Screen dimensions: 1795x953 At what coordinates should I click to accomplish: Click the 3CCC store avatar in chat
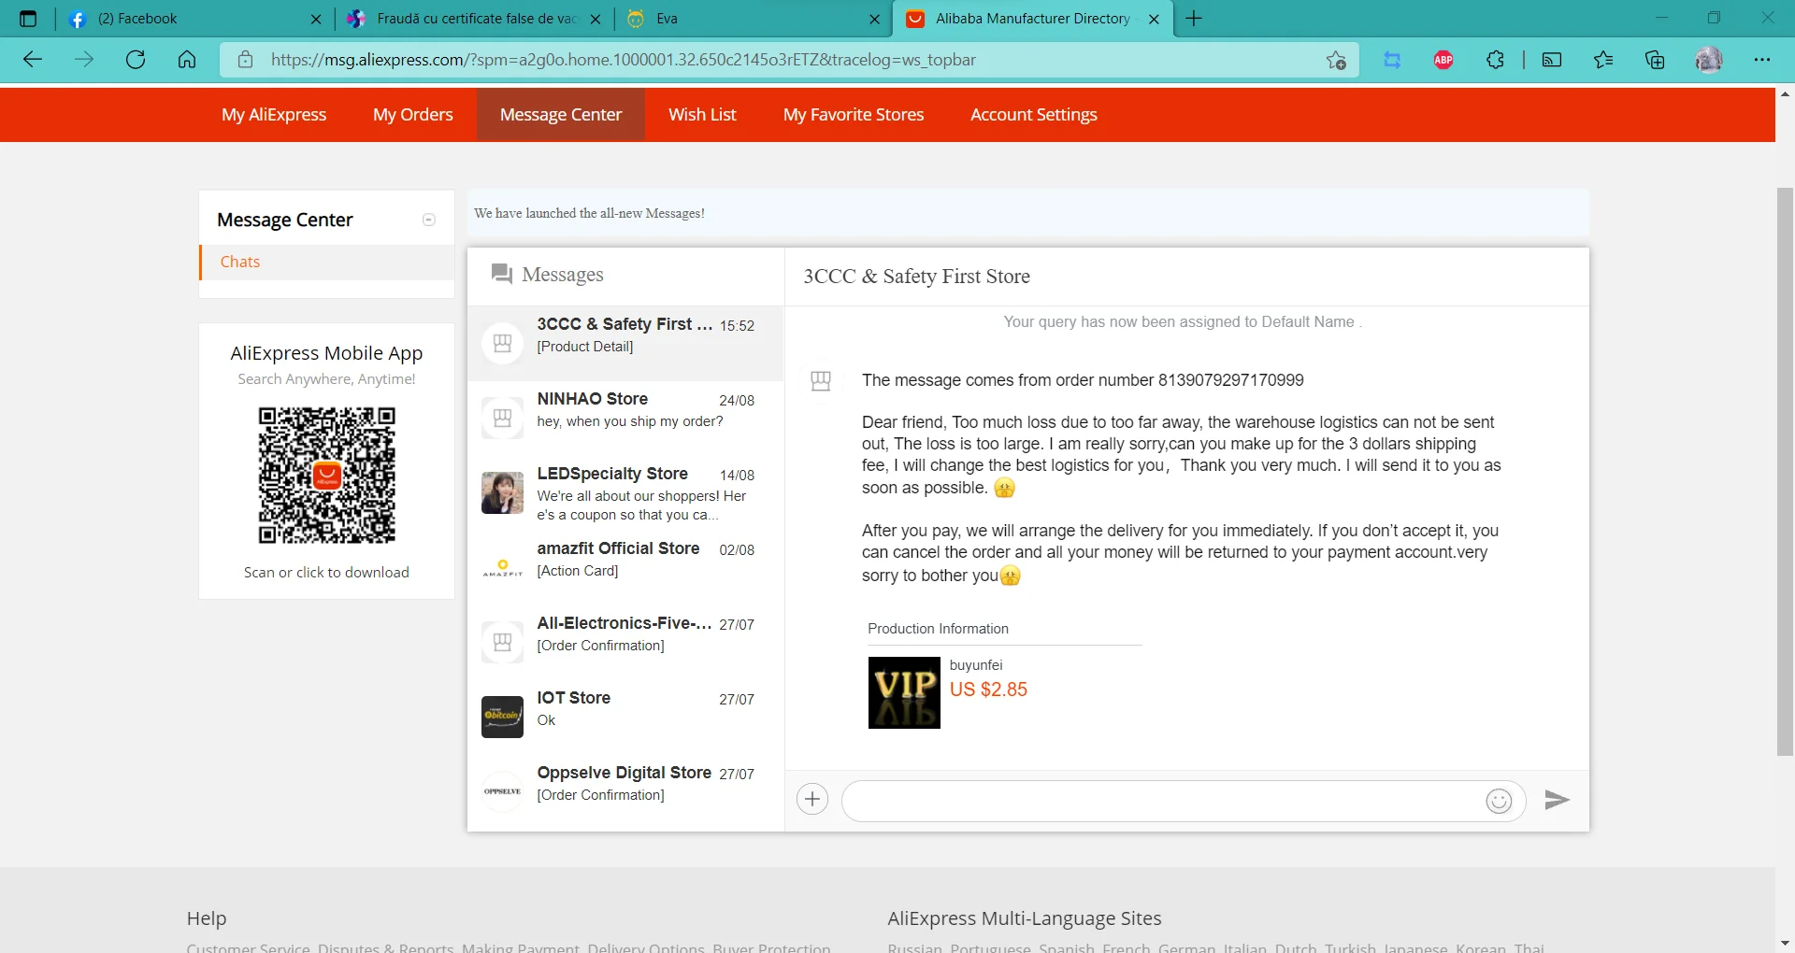[821, 380]
